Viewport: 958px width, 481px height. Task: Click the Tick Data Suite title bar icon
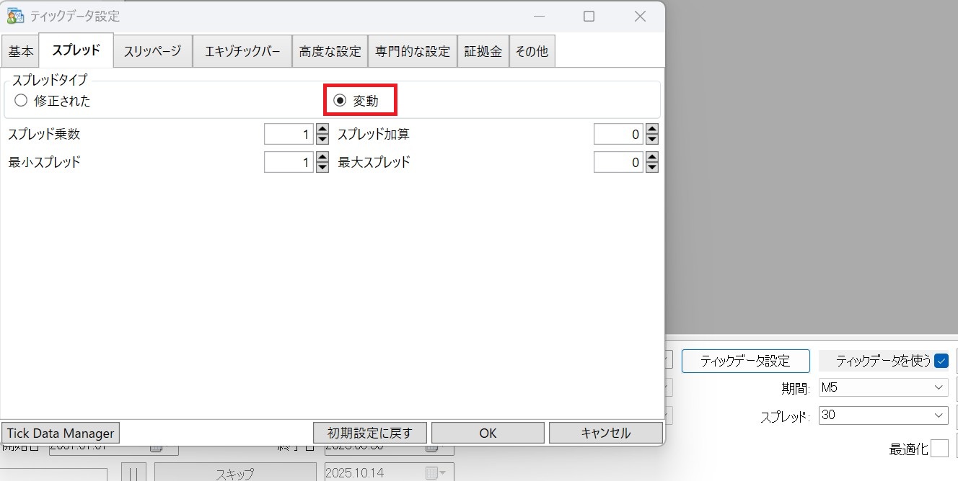pyautogui.click(x=15, y=16)
